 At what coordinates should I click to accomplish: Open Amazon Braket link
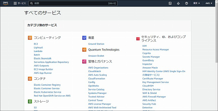[x=96, y=56]
